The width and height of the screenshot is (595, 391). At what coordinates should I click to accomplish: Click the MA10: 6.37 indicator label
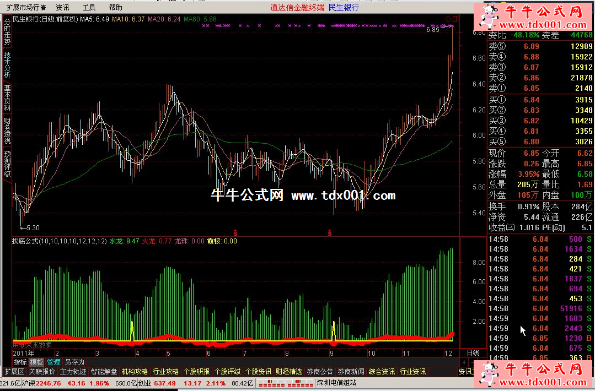(128, 19)
